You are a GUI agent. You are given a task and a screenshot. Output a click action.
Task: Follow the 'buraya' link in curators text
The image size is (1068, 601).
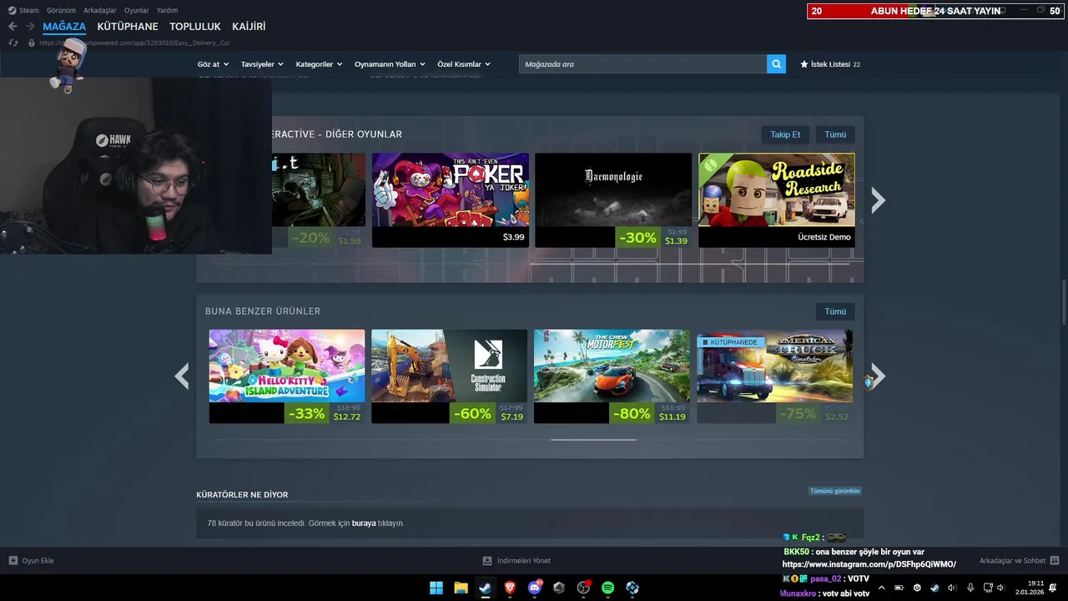point(363,523)
